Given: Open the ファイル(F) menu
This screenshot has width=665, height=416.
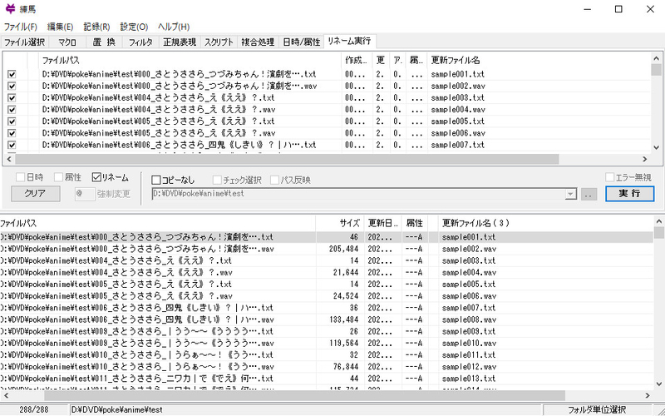Looking at the screenshot, I should pyautogui.click(x=21, y=27).
